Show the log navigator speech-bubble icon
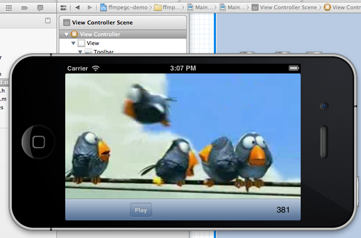 coord(40,8)
